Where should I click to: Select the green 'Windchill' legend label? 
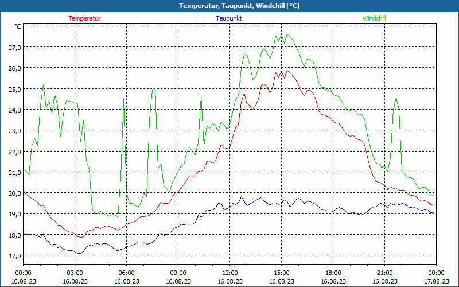[x=374, y=18]
